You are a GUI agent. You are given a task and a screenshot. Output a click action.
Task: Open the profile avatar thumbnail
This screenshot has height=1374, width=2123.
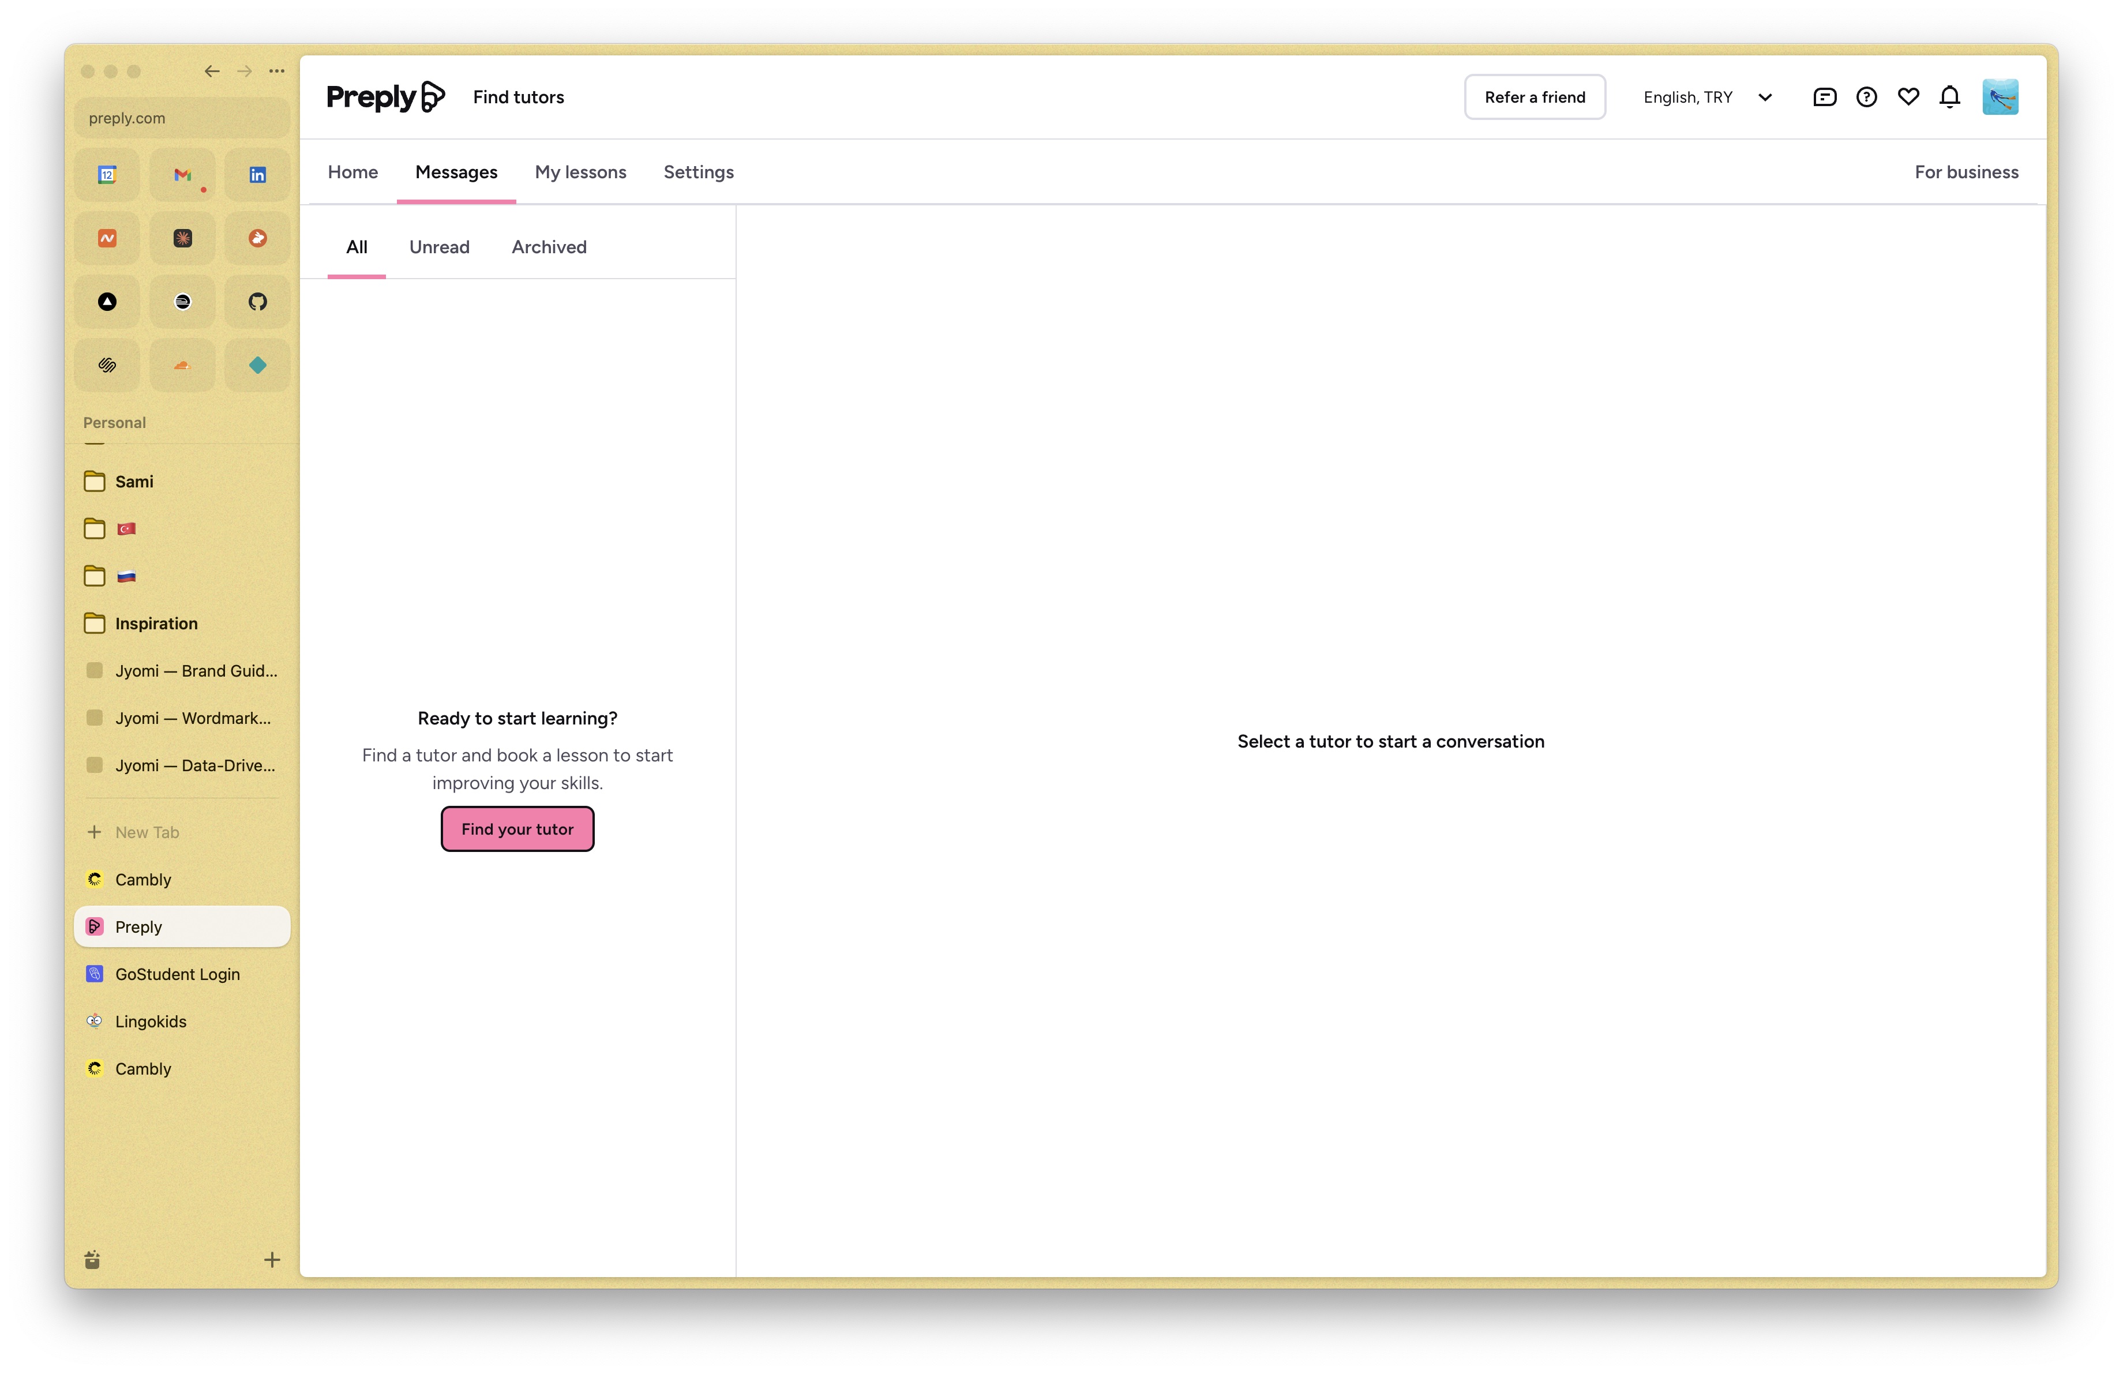(x=2000, y=97)
